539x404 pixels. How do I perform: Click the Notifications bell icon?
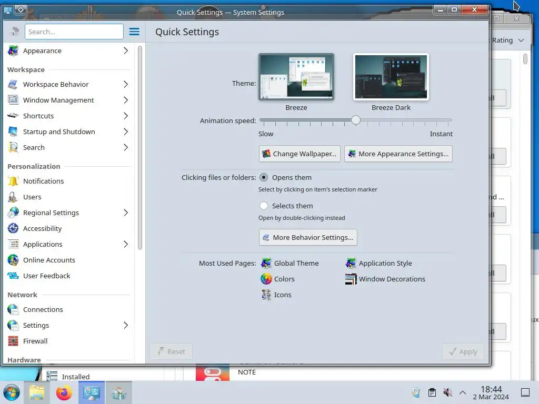(x=13, y=181)
